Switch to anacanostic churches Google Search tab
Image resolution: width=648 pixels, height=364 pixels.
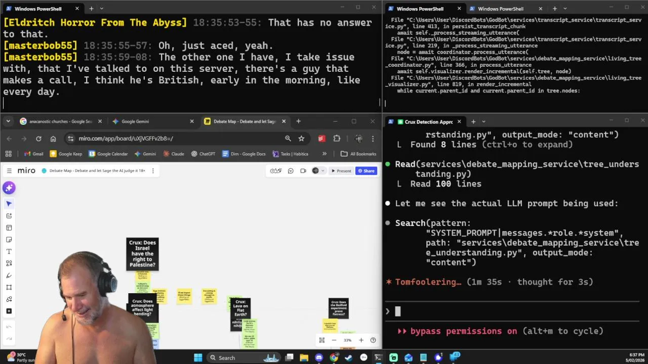pyautogui.click(x=61, y=121)
